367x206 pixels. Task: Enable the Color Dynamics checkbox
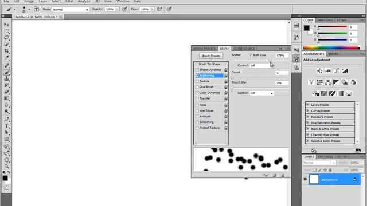coord(197,93)
